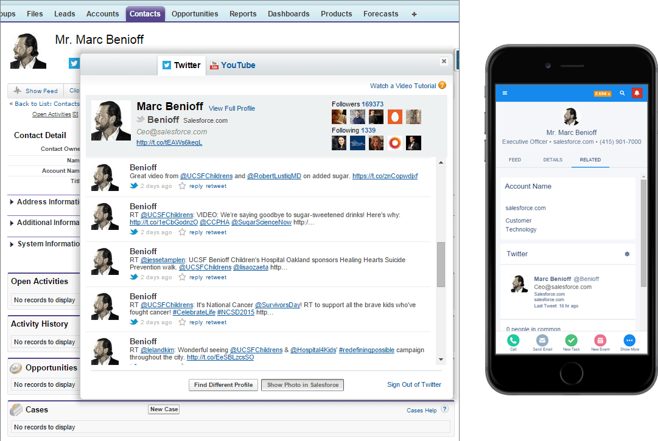Favorite the Healing Hearts Suicide Prevention tweet
658x441 pixels.
pyautogui.click(x=182, y=277)
